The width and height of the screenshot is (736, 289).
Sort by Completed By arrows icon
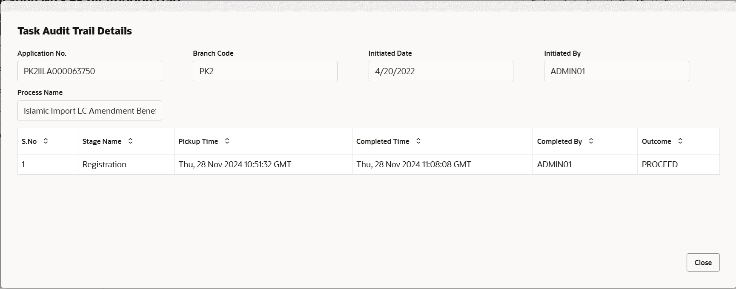[591, 141]
